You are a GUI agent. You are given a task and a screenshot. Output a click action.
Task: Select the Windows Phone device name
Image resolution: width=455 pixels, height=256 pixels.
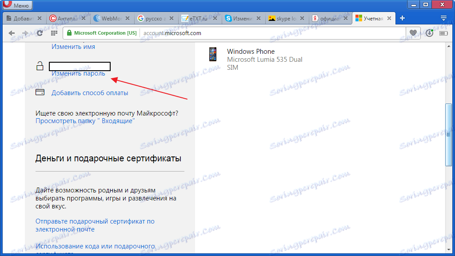point(251,52)
